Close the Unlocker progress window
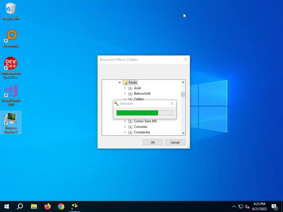283x212 pixels. (172, 104)
